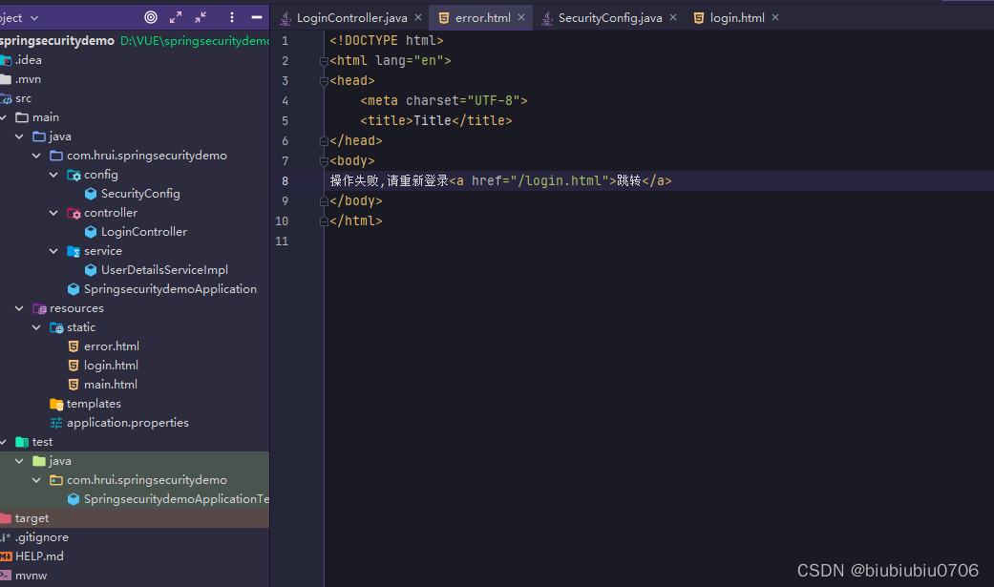Open the Project panel options kebab menu
Screen dimensions: 994x587
point(232,17)
